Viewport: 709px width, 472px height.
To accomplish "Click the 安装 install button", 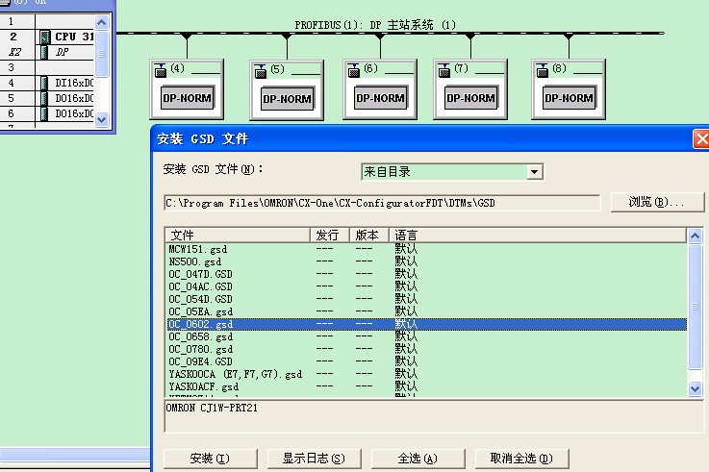I will [210, 459].
